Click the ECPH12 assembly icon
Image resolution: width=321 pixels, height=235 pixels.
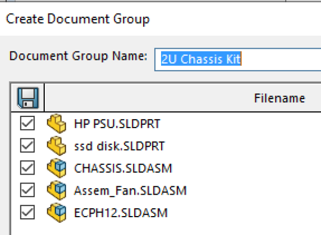[55, 212]
